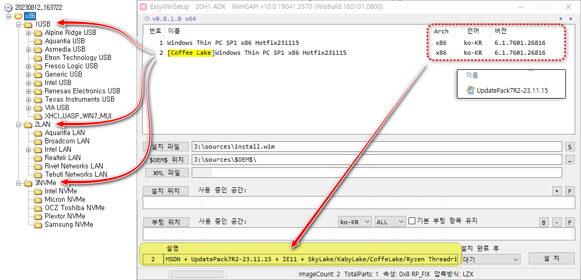Click the 이름 column header in image list
This screenshot has height=280, width=581.
coord(174,31)
